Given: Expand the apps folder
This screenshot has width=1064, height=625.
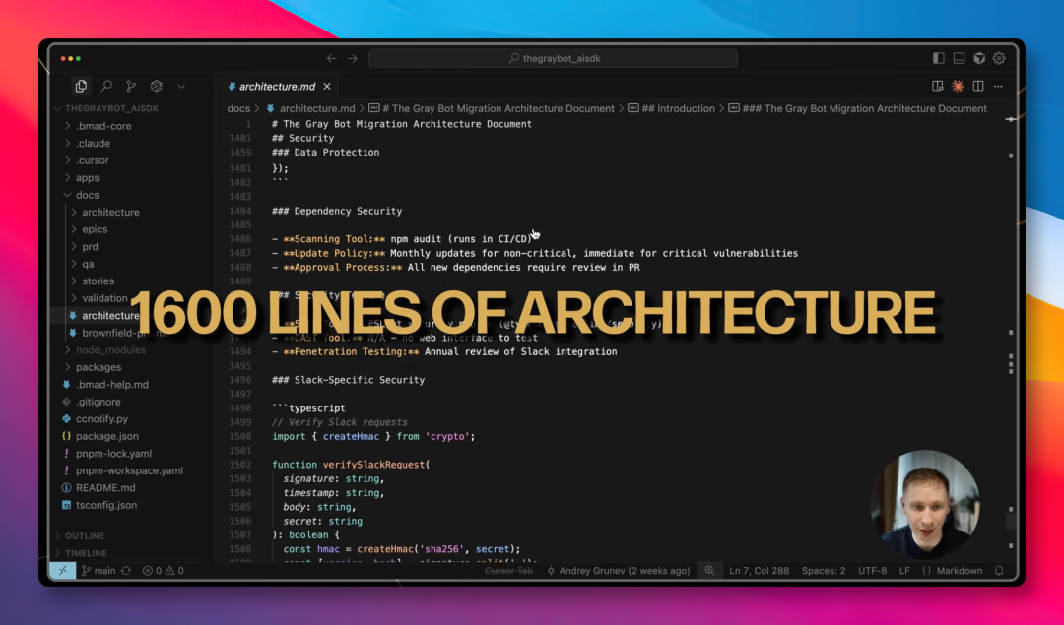Looking at the screenshot, I should click(x=88, y=177).
